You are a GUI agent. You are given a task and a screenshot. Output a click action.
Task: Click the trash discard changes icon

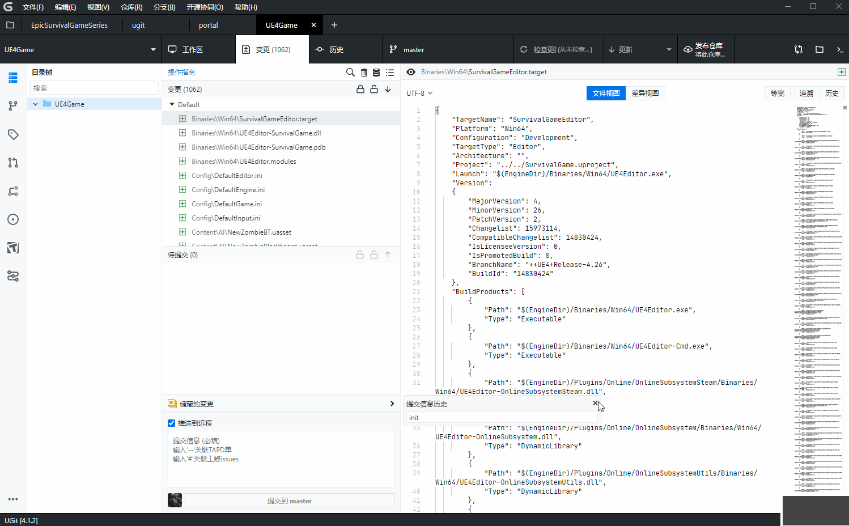click(x=364, y=73)
